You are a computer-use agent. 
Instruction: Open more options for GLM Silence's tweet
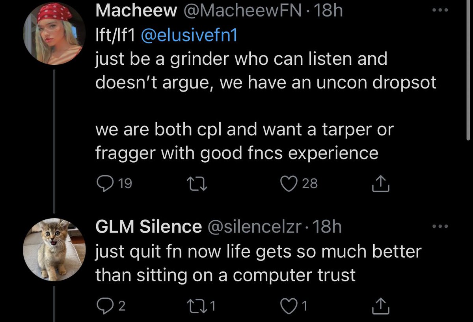tap(441, 226)
